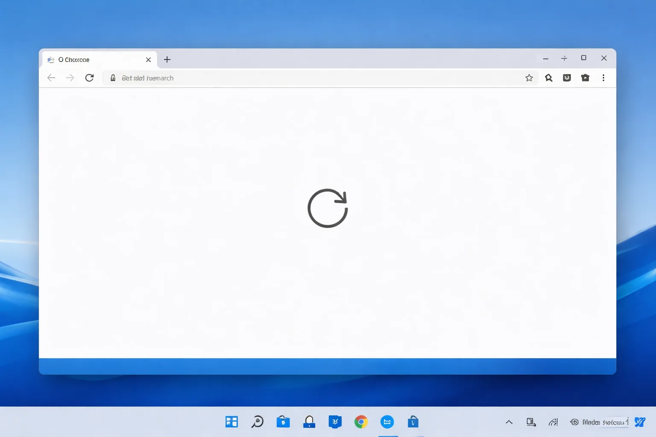
Task: Open the blue folder taskbar icon
Action: [x=283, y=422]
